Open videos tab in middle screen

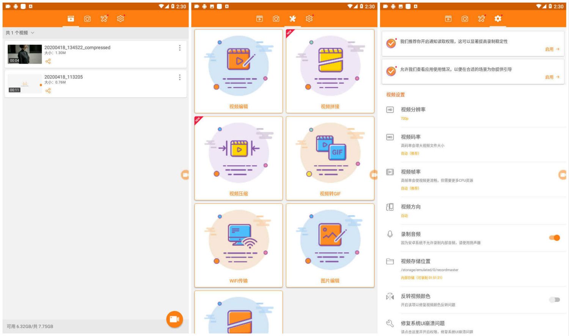click(259, 19)
